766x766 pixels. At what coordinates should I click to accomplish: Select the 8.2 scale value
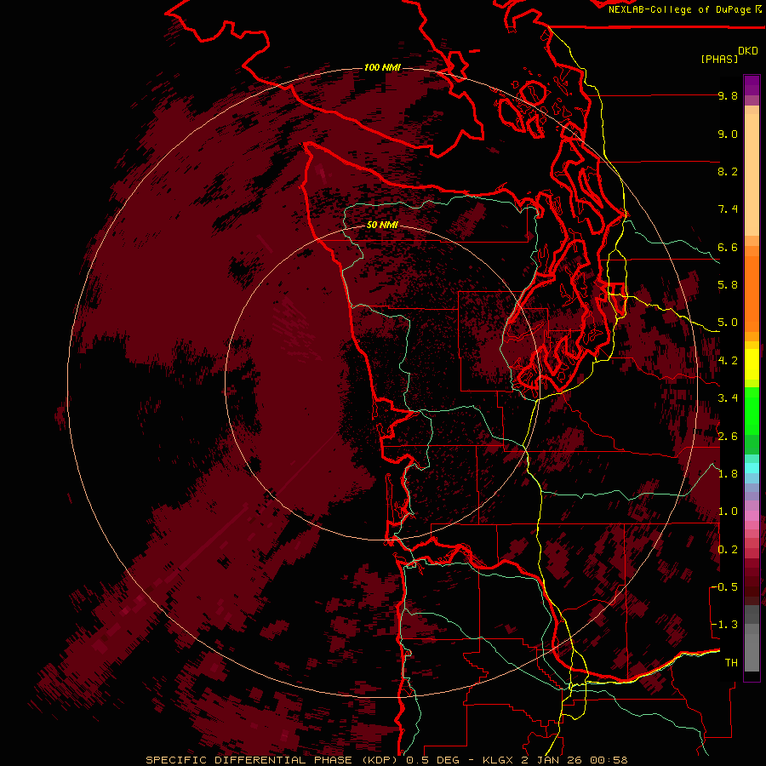(x=728, y=171)
